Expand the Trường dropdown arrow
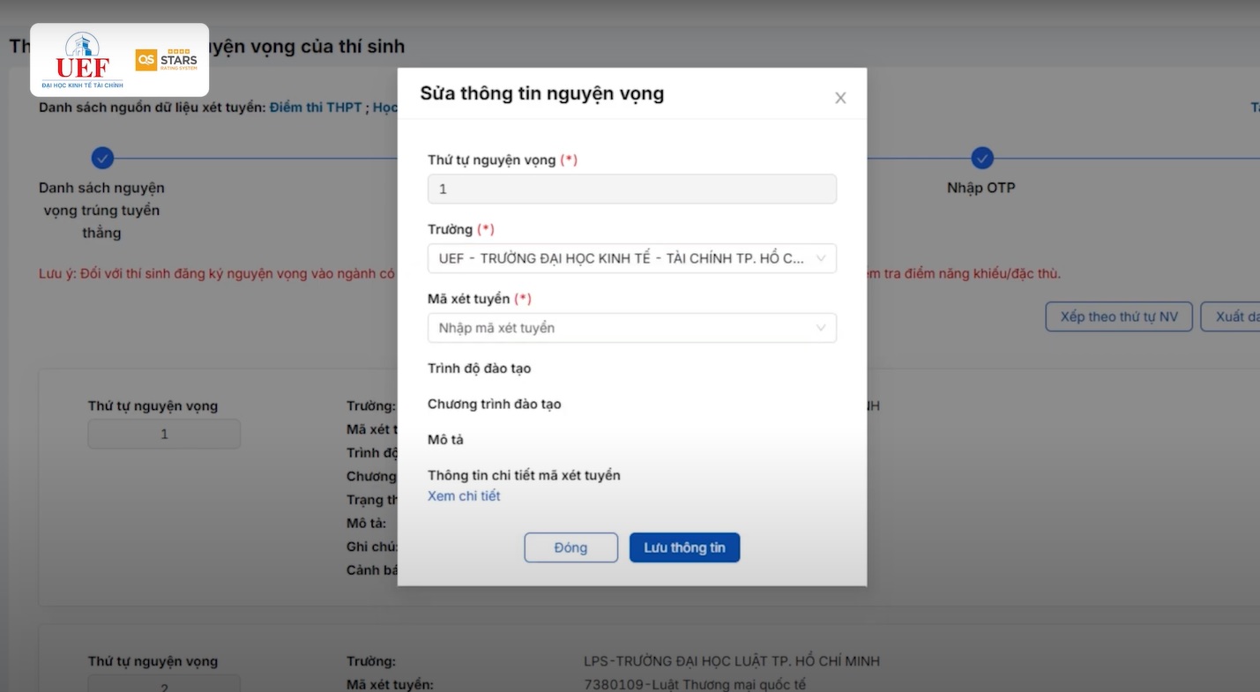 pos(820,259)
